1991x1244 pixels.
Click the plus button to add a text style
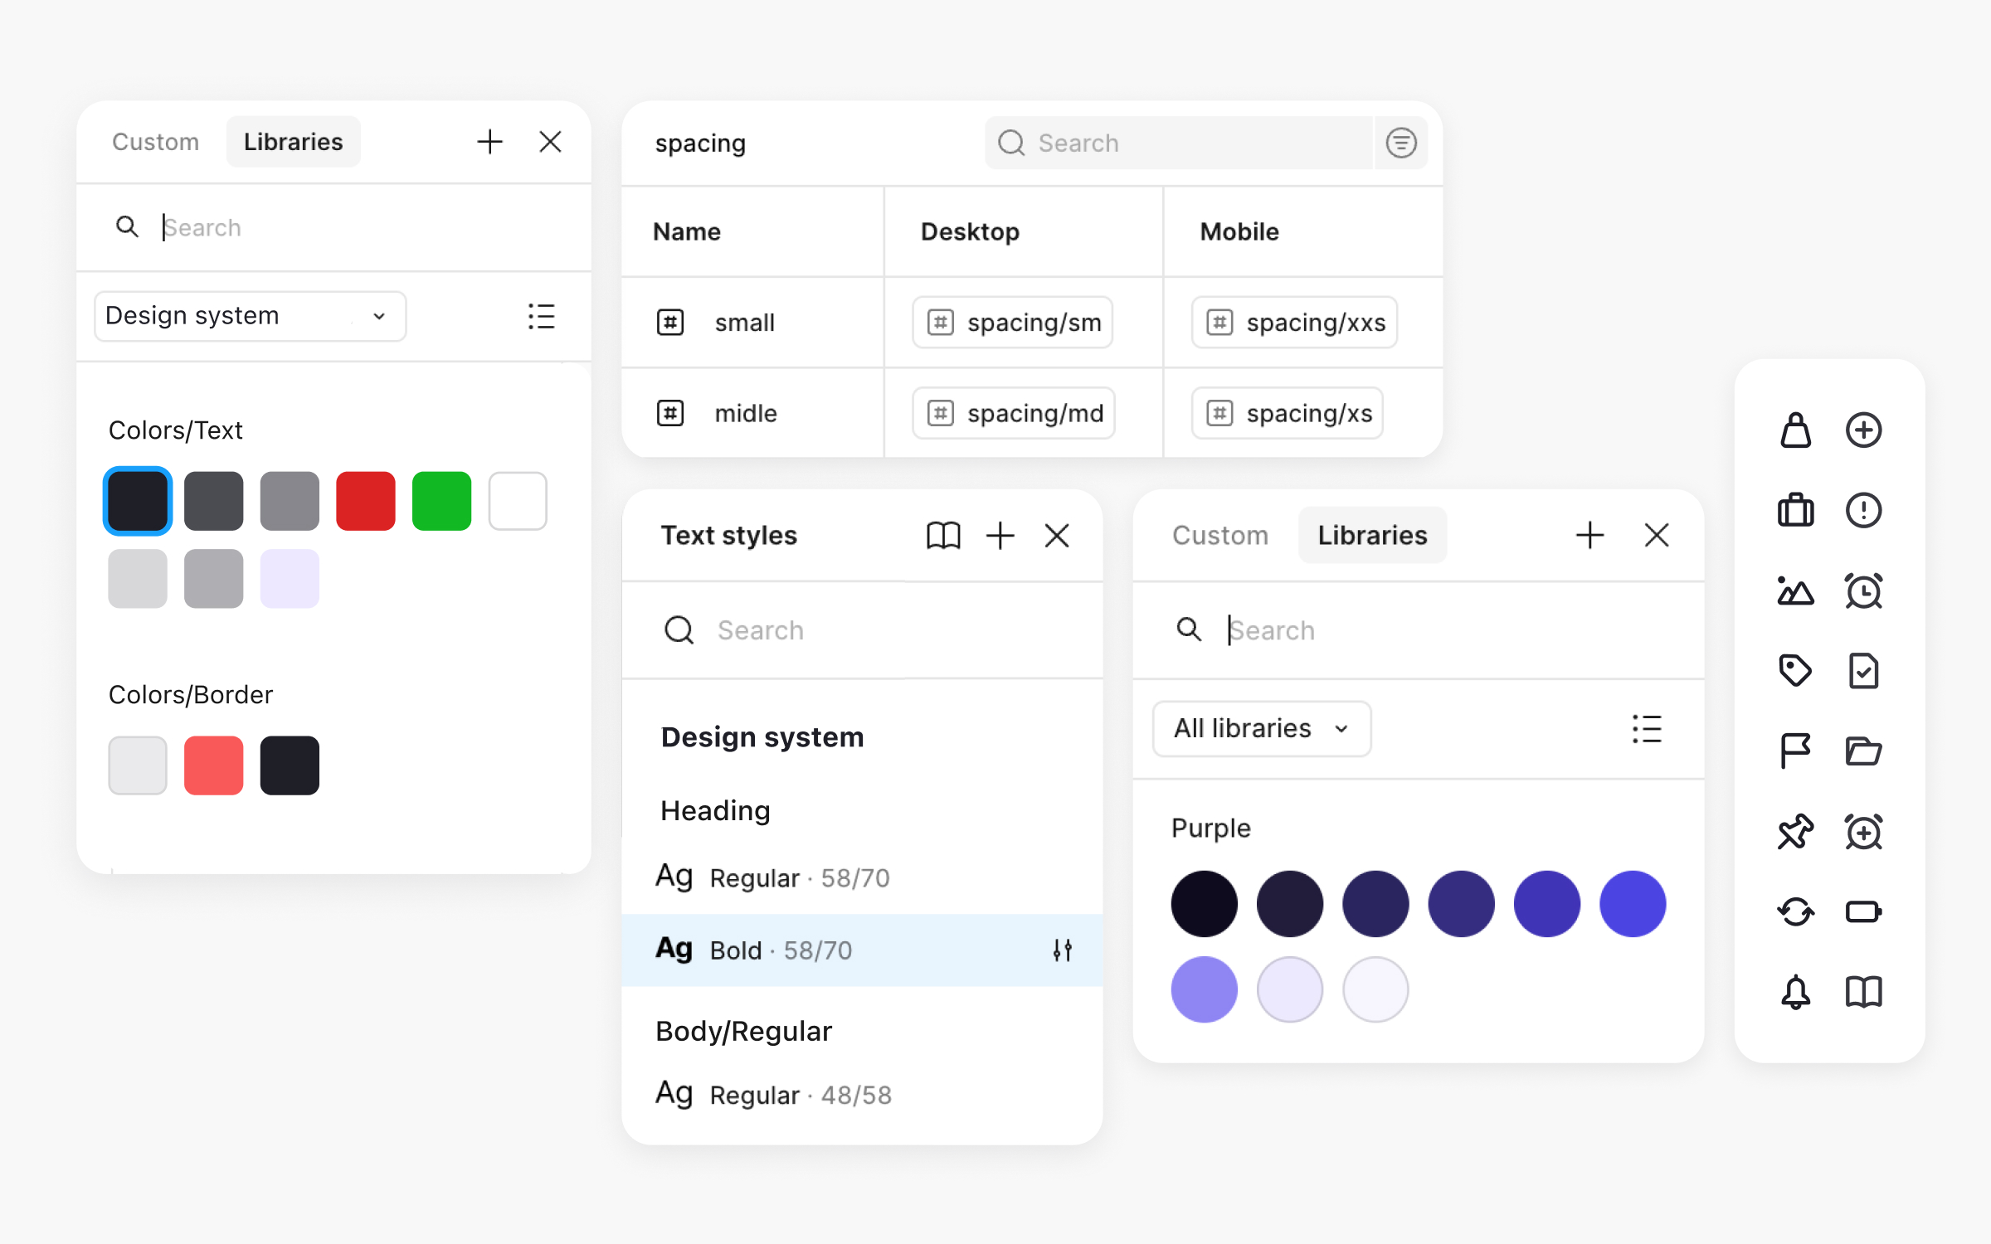[x=1000, y=536]
